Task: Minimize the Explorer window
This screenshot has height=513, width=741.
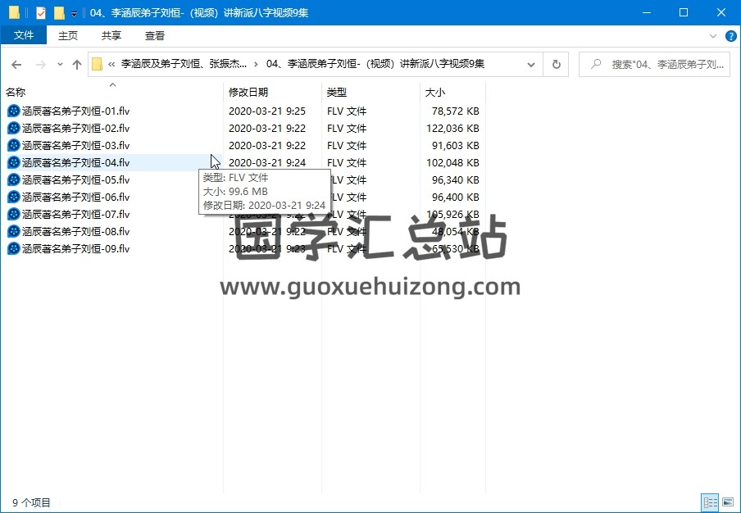Action: pyautogui.click(x=646, y=13)
